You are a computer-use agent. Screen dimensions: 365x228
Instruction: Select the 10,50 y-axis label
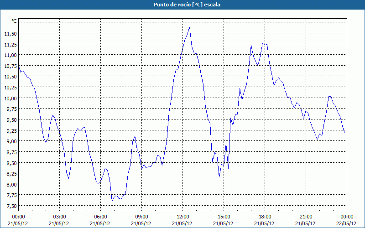pyautogui.click(x=10, y=77)
